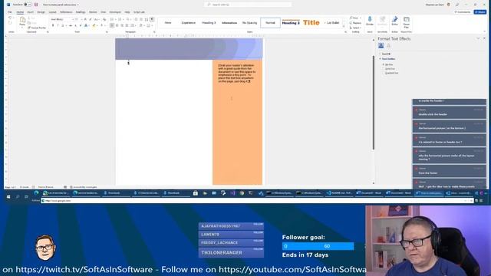Click Replace in the Editing group
Viewport: 491px width, 276px height.
click(355, 23)
